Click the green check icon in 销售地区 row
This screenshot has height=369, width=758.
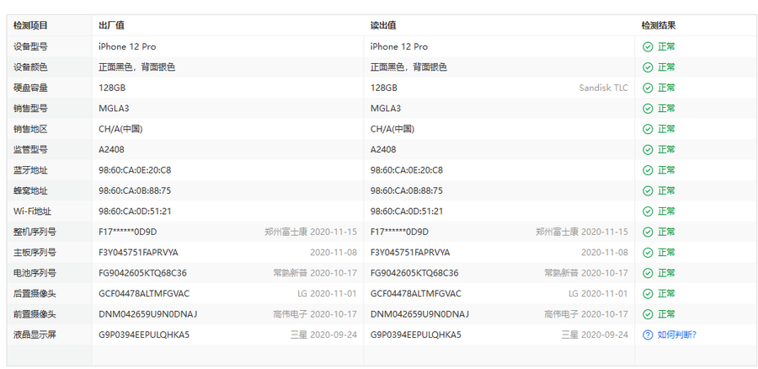click(648, 129)
